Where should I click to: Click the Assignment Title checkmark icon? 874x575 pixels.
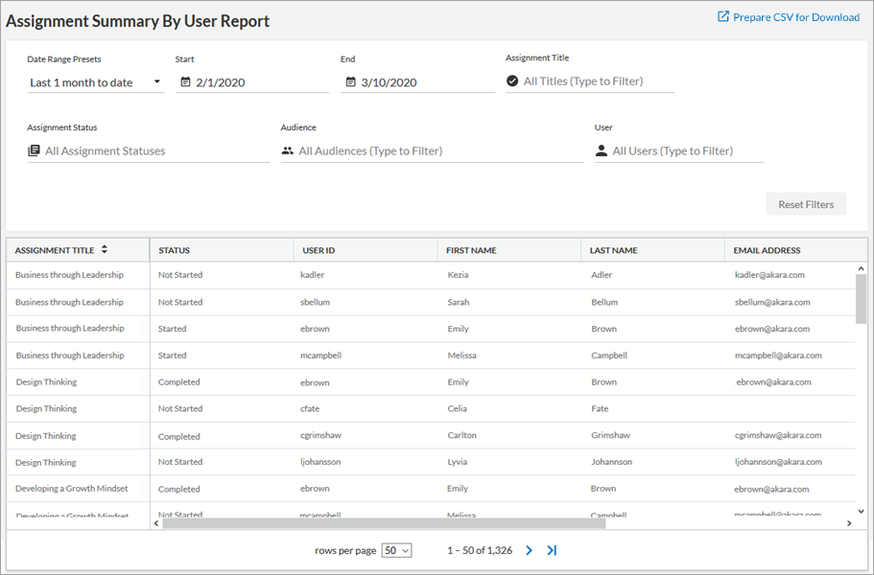click(x=512, y=81)
